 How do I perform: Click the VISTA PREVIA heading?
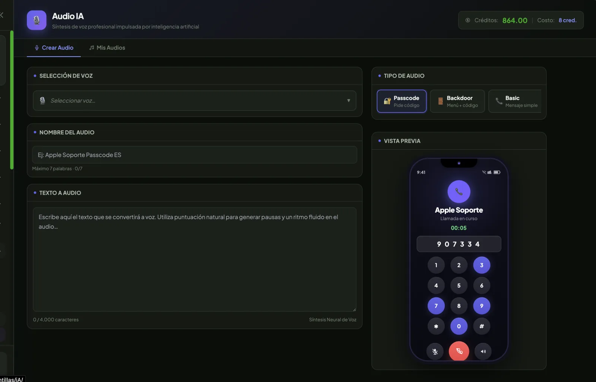[x=402, y=141]
